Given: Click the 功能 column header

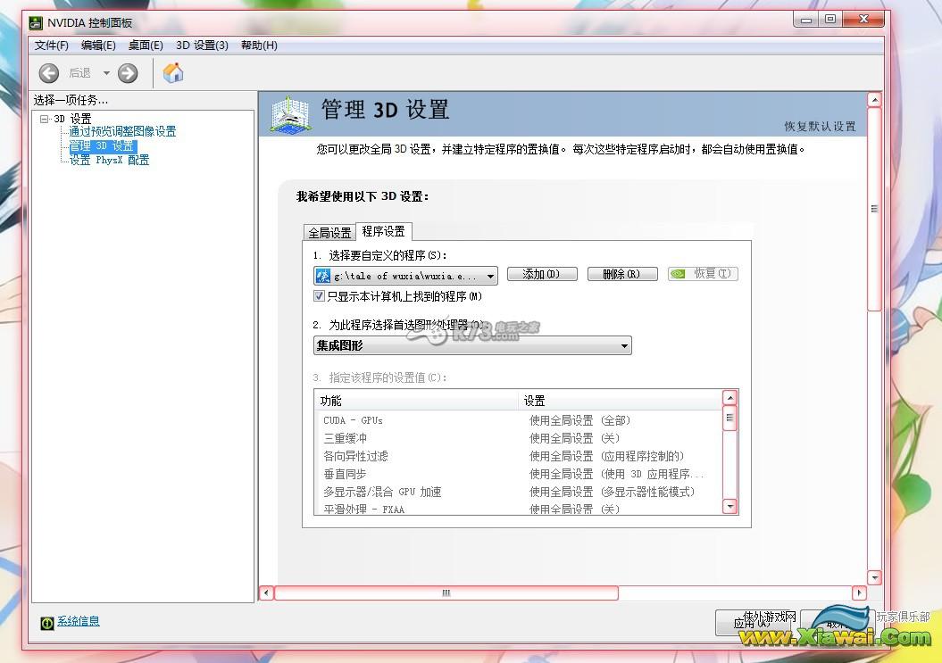Looking at the screenshot, I should 416,401.
